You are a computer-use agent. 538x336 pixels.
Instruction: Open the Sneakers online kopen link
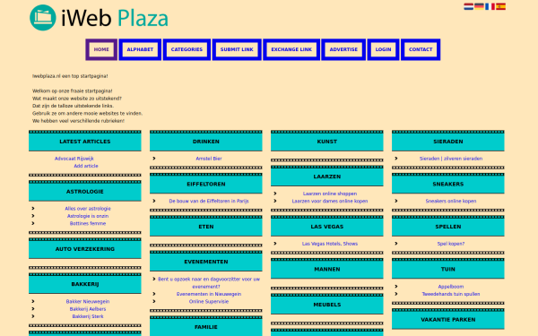point(451,201)
